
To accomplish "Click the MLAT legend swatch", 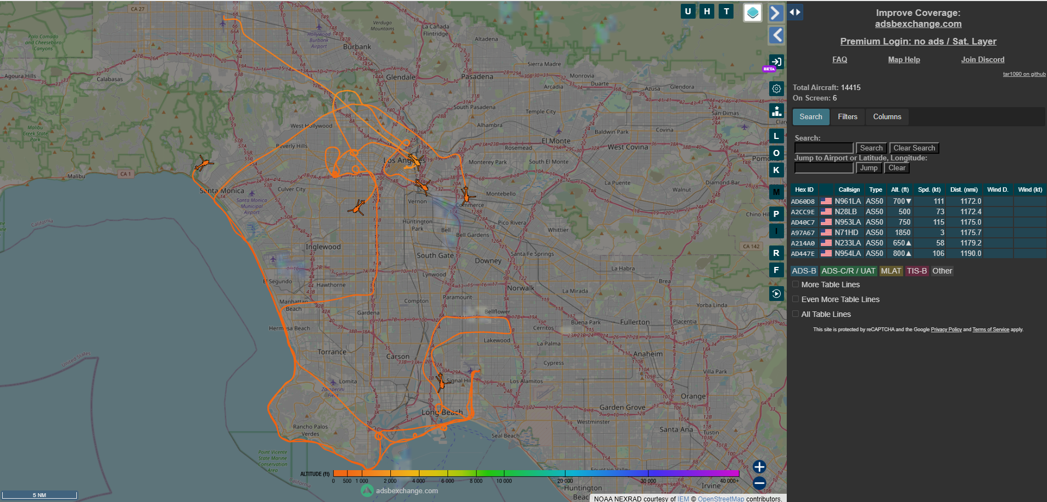I will pyautogui.click(x=891, y=271).
